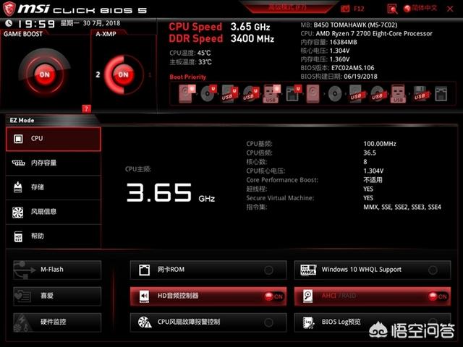Image resolution: width=463 pixels, height=347 pixels.
Task: Select UEFI hard disk boot device icon
Action: tap(187, 93)
